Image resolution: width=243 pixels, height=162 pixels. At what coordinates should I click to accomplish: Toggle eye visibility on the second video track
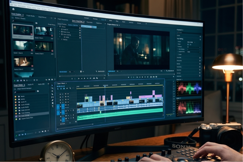pyautogui.click(x=68, y=96)
